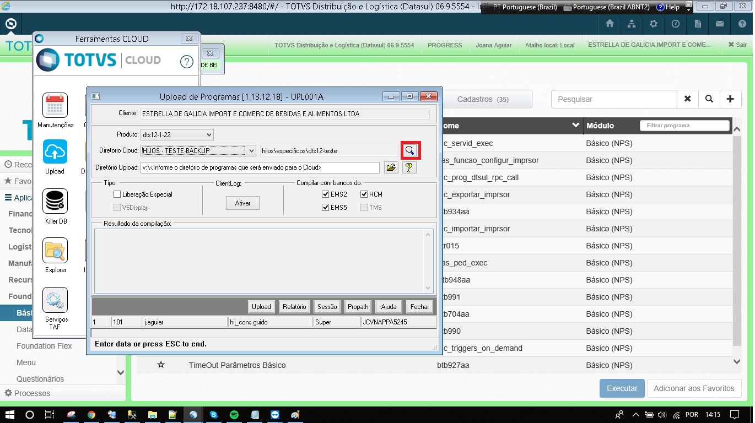Click the Diretório Upload path field

[260, 167]
